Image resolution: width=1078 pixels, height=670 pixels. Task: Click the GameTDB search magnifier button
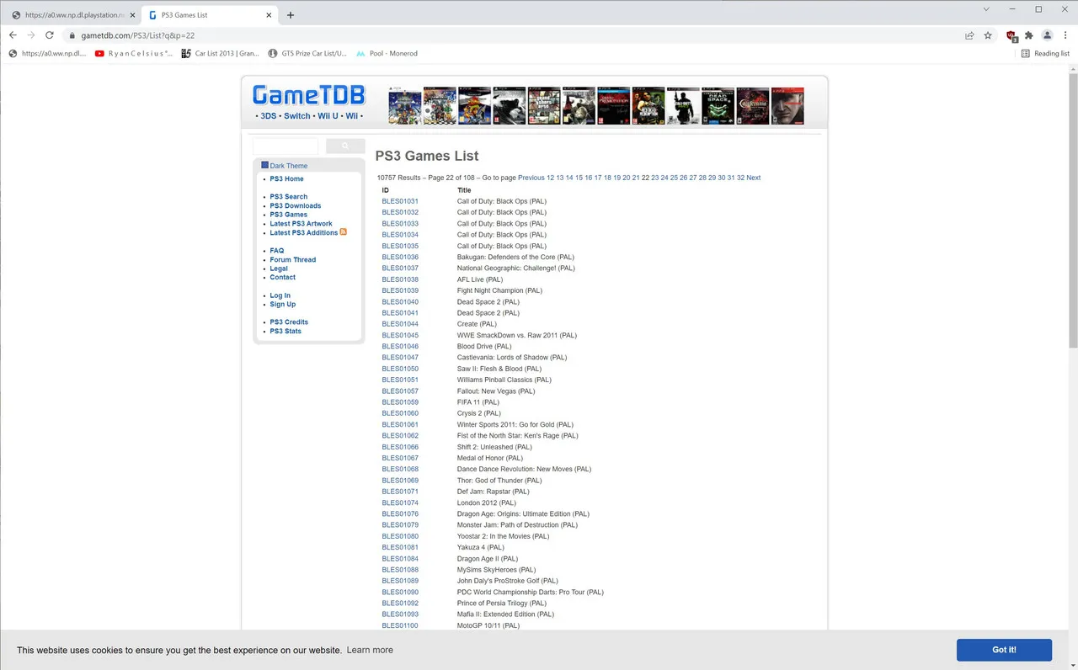point(345,146)
